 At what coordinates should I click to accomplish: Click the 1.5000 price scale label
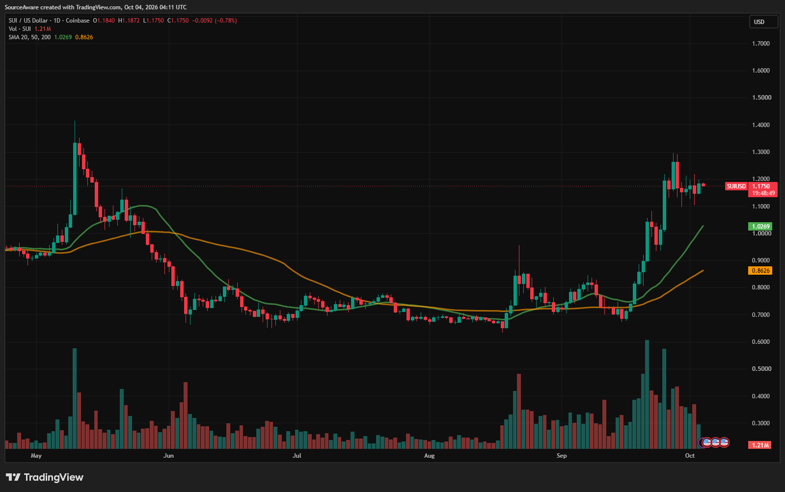point(761,98)
